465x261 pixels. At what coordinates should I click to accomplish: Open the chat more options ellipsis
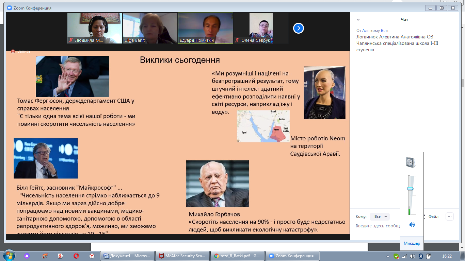pos(450,216)
